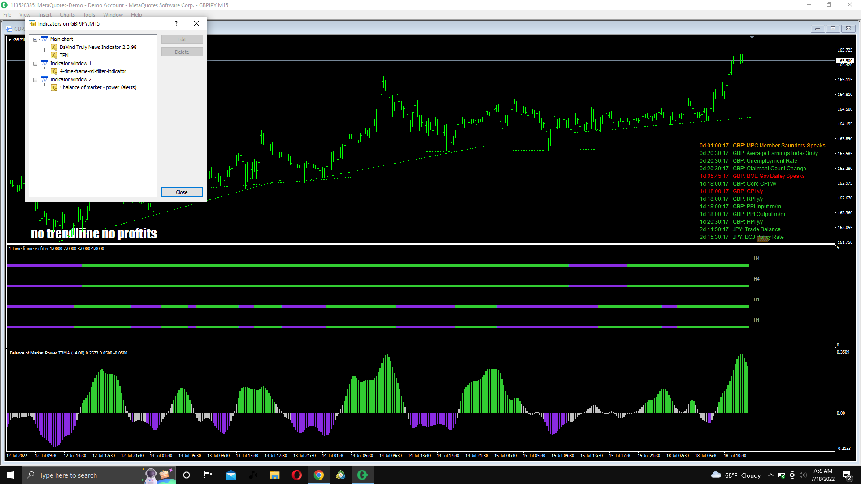The height and width of the screenshot is (484, 861).
Task: Select the DaVinci Truly News Indicator item
Action: tap(98, 47)
